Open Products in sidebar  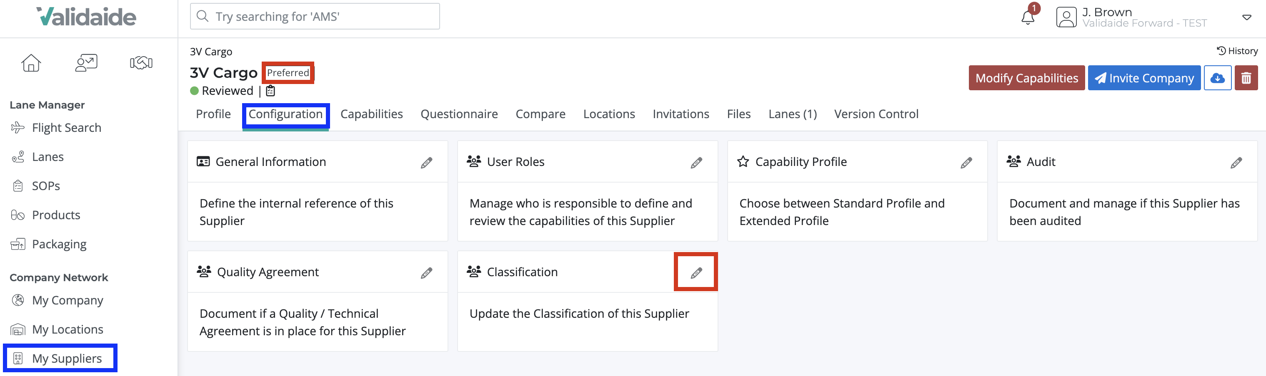(45, 215)
